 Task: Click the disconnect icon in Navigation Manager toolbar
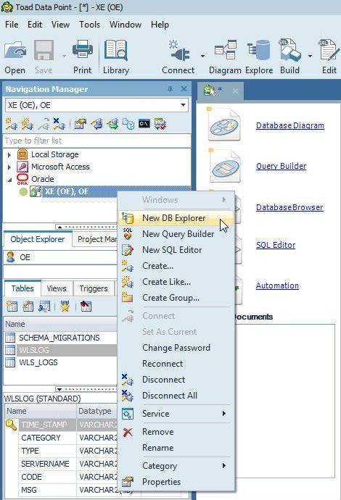59,124
